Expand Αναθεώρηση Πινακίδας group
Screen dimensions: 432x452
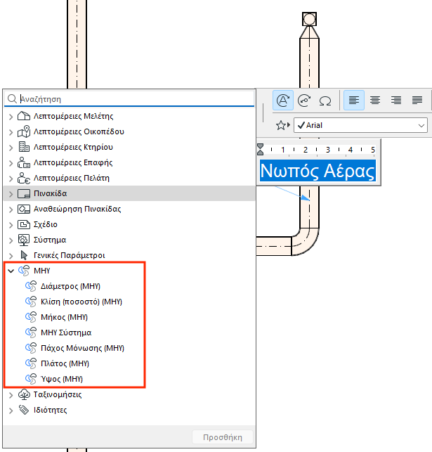[11, 209]
